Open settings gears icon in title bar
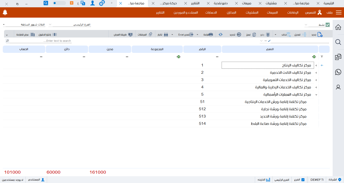This screenshot has width=344, height=183. click(x=102, y=3)
